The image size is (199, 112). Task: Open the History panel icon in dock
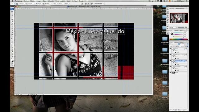point(168,10)
